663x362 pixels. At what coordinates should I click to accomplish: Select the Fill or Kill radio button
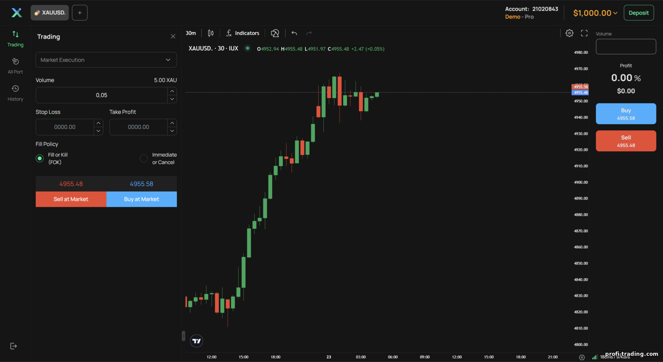pyautogui.click(x=39, y=158)
